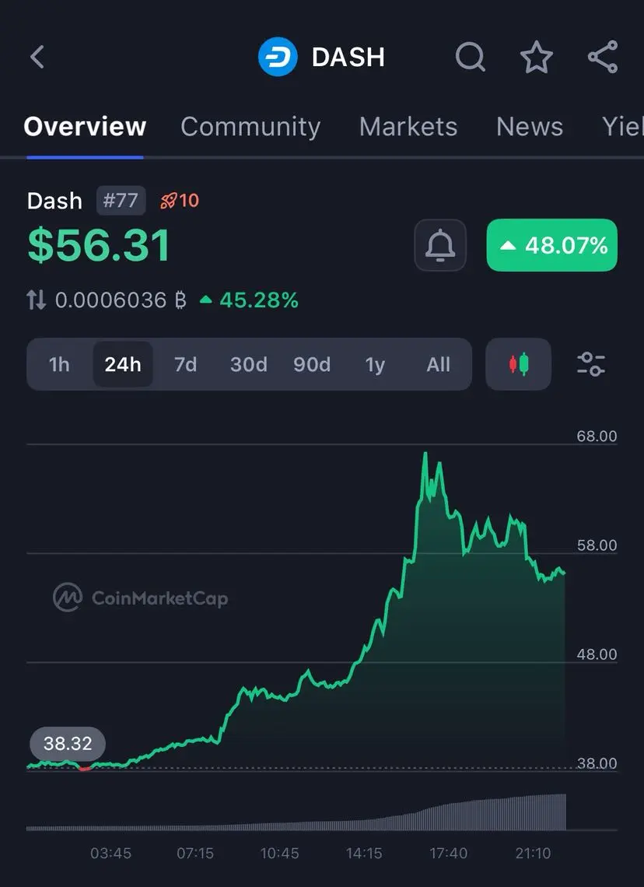Tap the 38.00 price axis label
This screenshot has width=644, height=887.
pos(597,764)
